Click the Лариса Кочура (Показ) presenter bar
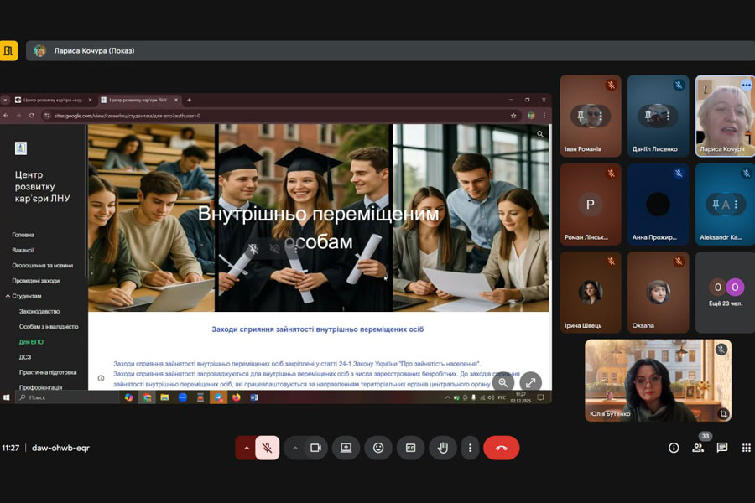The width and height of the screenshot is (755, 503). pyautogui.click(x=390, y=50)
